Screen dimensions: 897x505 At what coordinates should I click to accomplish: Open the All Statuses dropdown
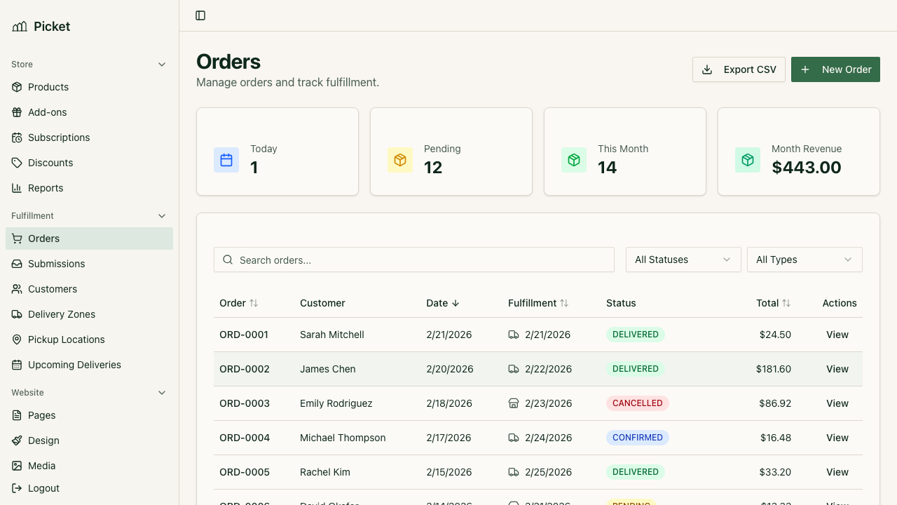(x=683, y=260)
